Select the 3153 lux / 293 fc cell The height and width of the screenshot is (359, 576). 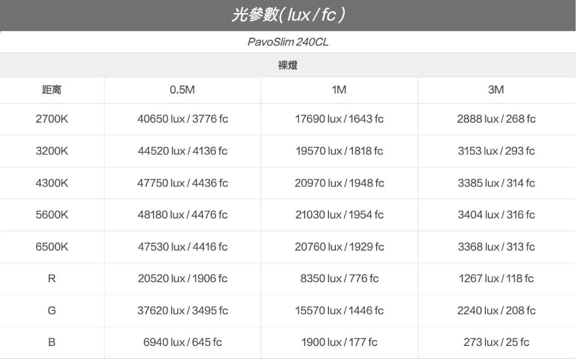(496, 151)
